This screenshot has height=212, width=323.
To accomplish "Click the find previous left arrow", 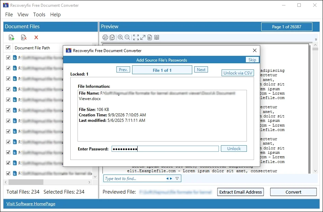I will tap(167, 179).
